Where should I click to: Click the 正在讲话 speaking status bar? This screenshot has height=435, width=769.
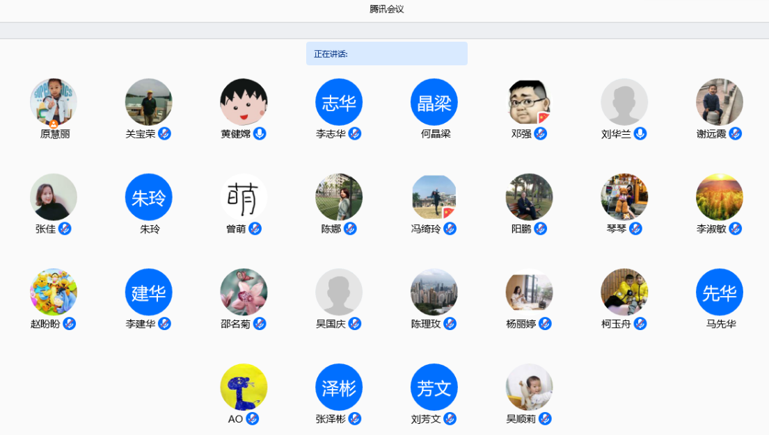[x=386, y=54]
